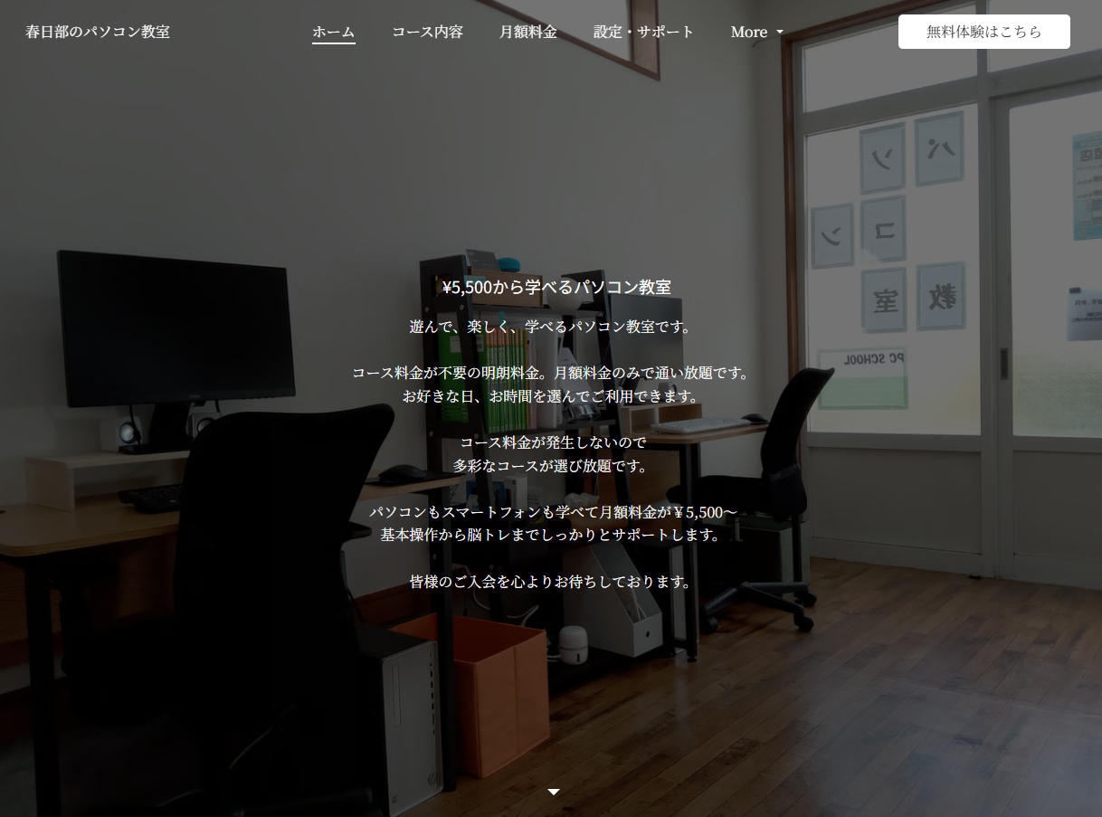The width and height of the screenshot is (1102, 817).
Task: Open the 月額料金 menu item
Action: 528,32
